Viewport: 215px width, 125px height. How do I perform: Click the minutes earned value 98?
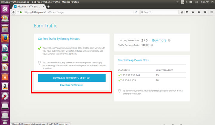(x=157, y=80)
